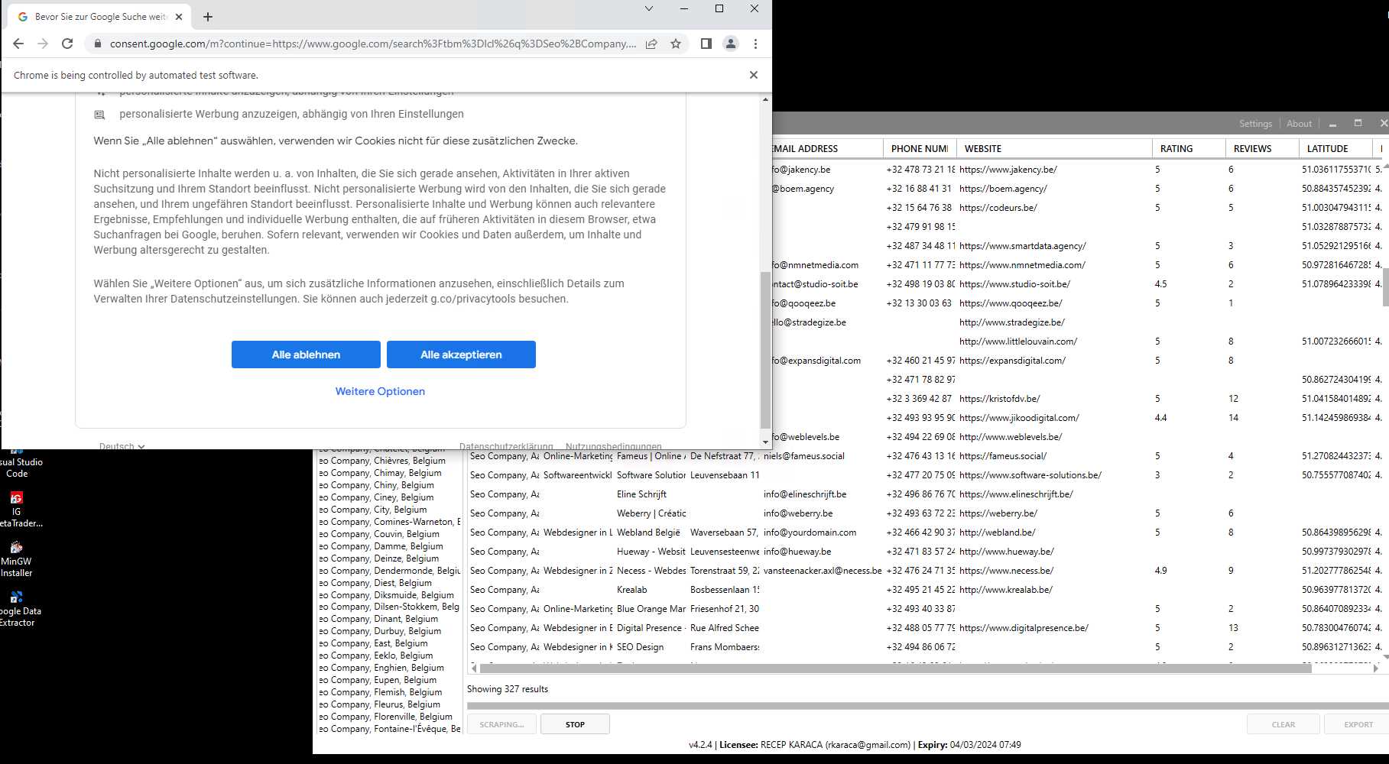Sort by the LATITUDE column header

point(1335,148)
